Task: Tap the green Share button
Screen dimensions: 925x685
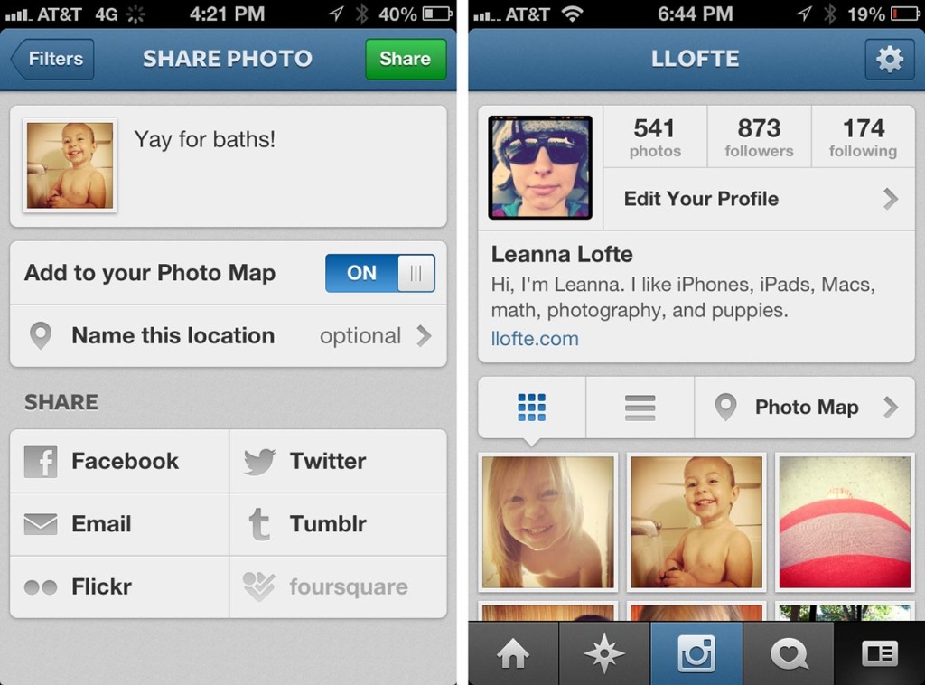Action: pos(406,59)
